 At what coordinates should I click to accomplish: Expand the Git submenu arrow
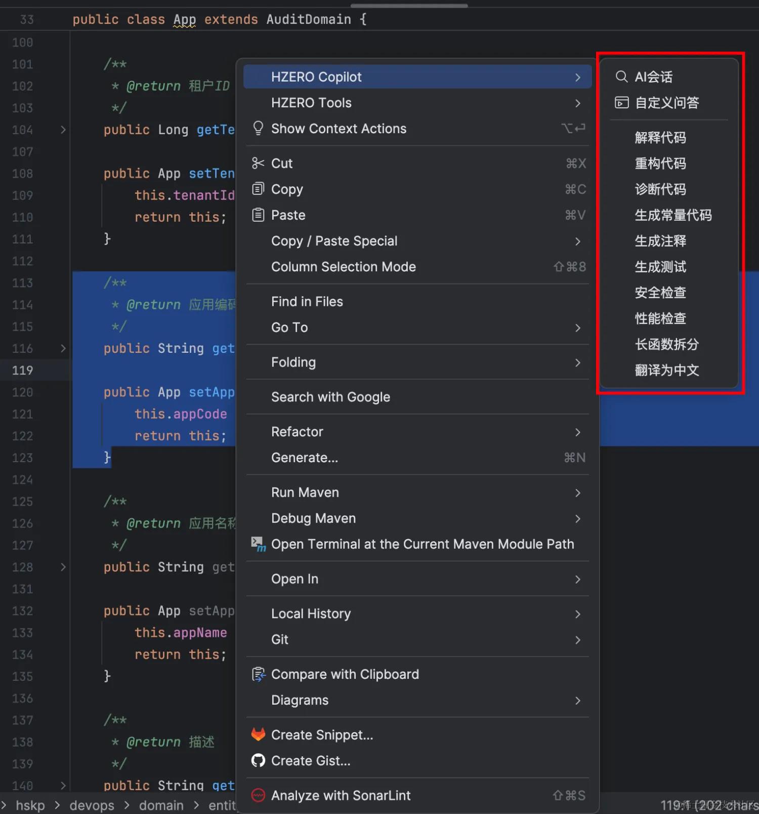click(578, 640)
